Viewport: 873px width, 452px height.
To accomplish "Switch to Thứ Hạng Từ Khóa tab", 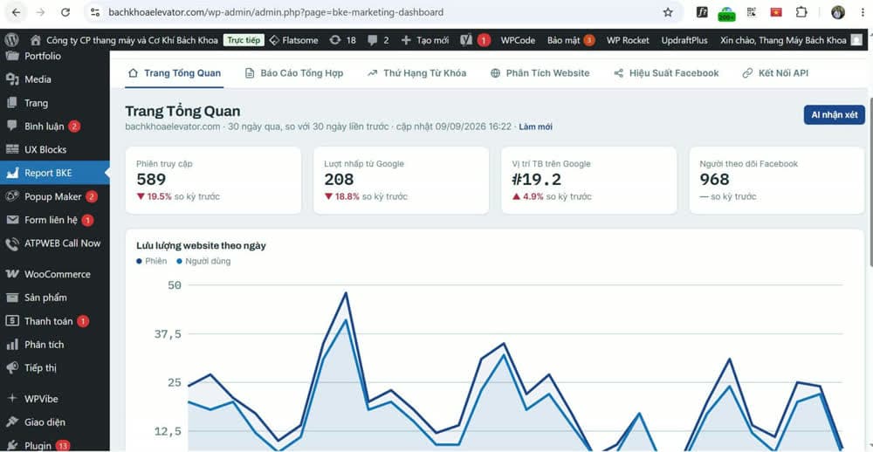I will click(x=417, y=73).
